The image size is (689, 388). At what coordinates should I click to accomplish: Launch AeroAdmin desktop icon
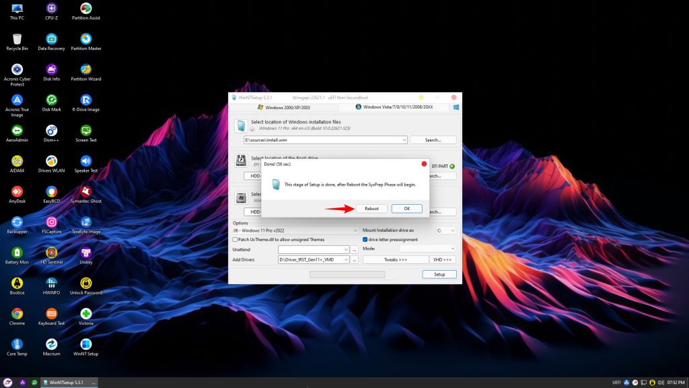point(17,133)
